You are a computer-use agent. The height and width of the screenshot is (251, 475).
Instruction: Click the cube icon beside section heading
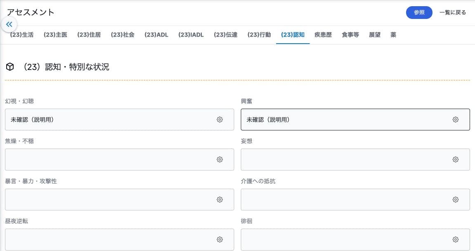(10, 67)
